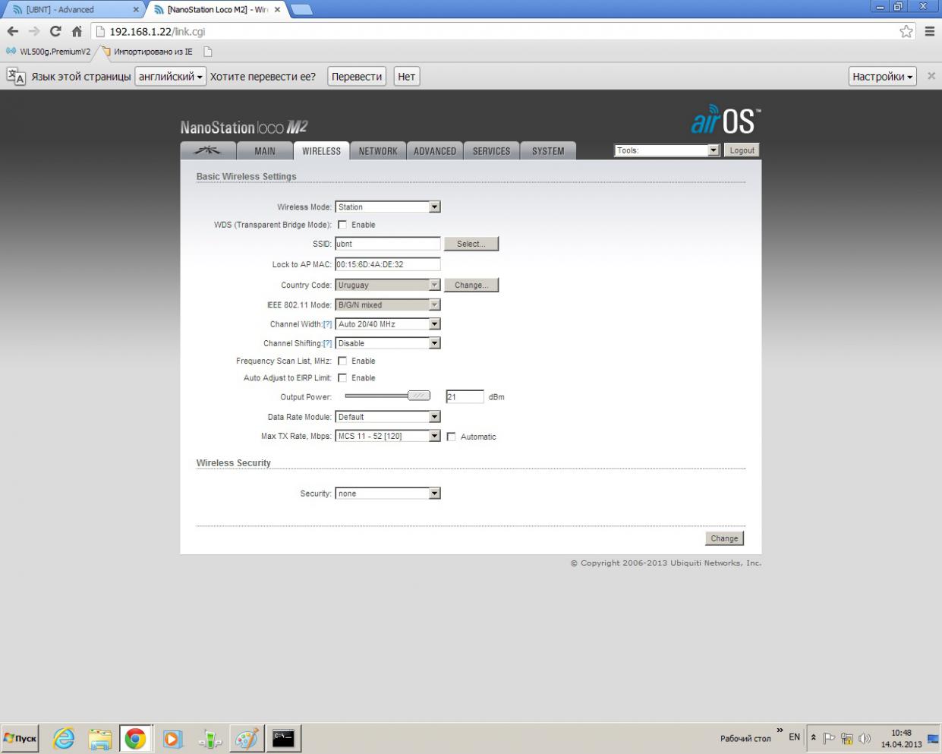Open the Chrome home page icon
Screen dimensions: 942x754
point(77,31)
